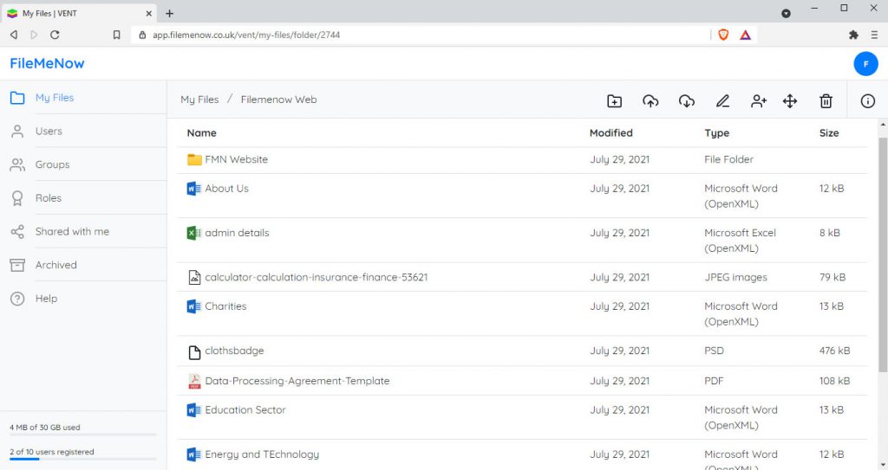Go back in browser history
888x470 pixels.
14,35
